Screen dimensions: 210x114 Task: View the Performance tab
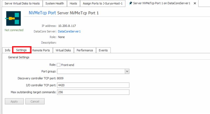pos(85,50)
